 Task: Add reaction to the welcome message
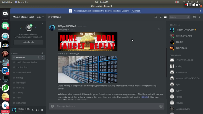(x=159, y=29)
